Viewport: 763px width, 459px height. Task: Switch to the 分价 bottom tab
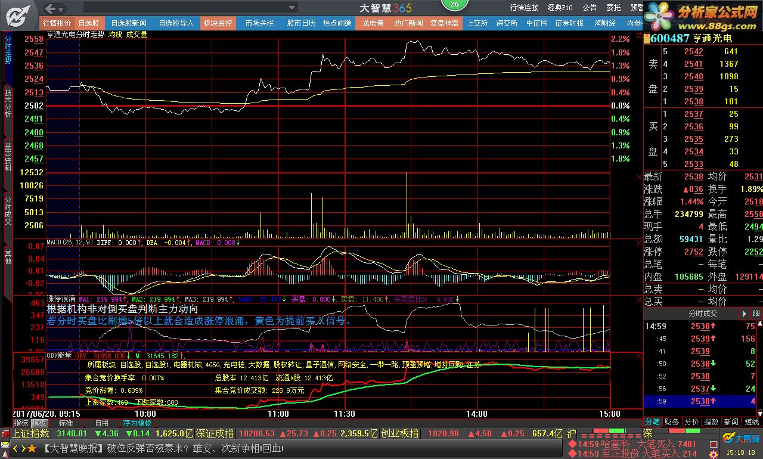pos(691,422)
